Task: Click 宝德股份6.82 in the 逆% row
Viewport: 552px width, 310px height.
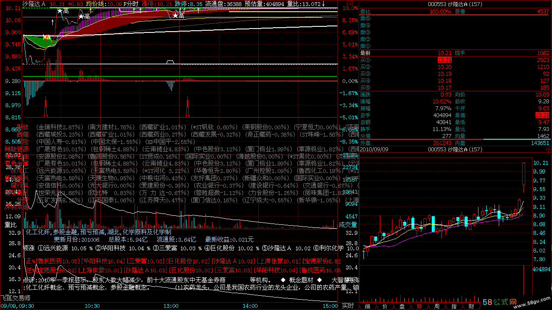Action: (58, 270)
